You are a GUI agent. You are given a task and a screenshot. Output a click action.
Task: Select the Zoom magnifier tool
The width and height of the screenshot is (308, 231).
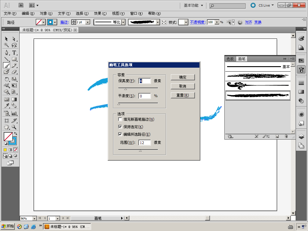[14, 127]
